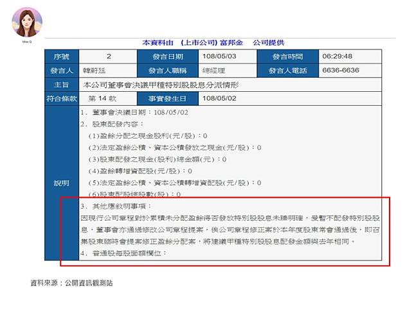Click the phone number 6636-6636
Screen dimensions: 414x310
click(x=340, y=70)
